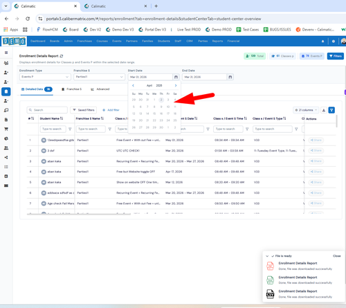
Task: Select the calendar month April
Action: coord(149,86)
